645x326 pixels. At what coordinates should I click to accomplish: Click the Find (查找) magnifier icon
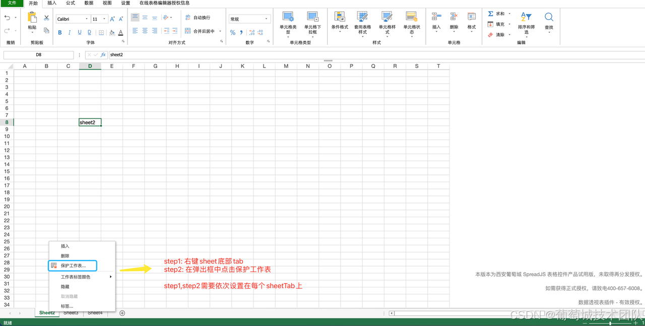549,18
